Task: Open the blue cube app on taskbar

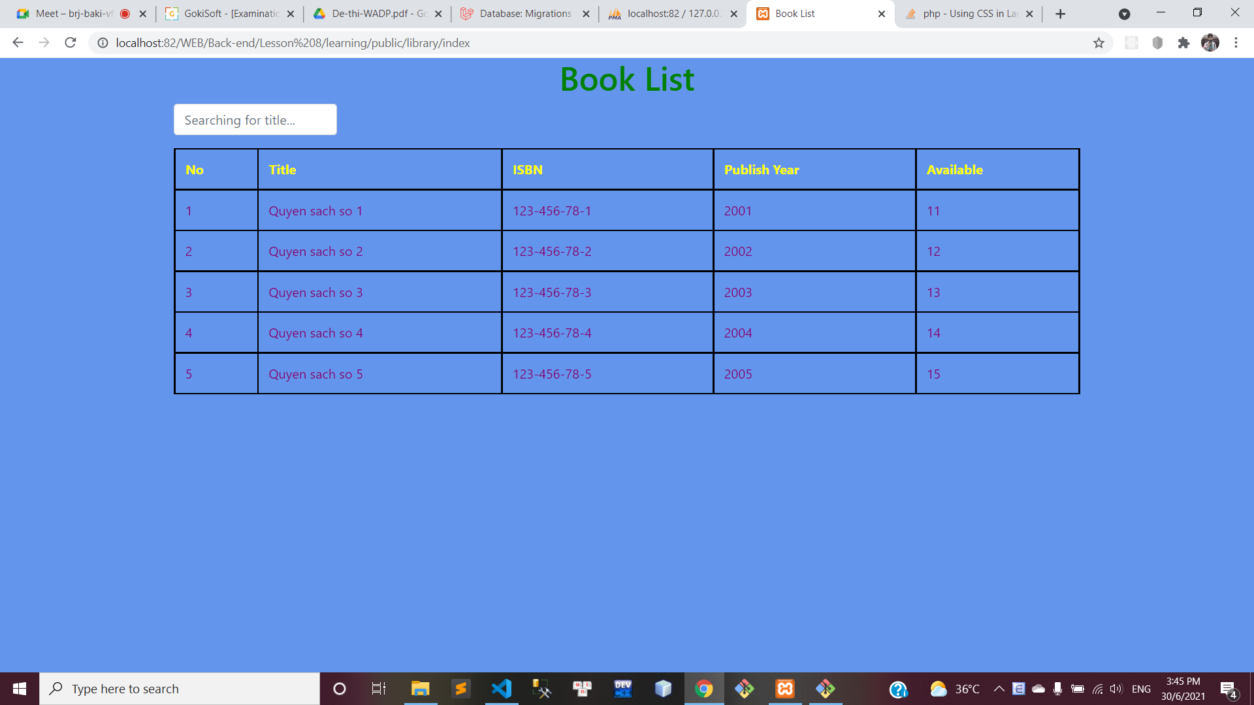Action: pos(663,689)
